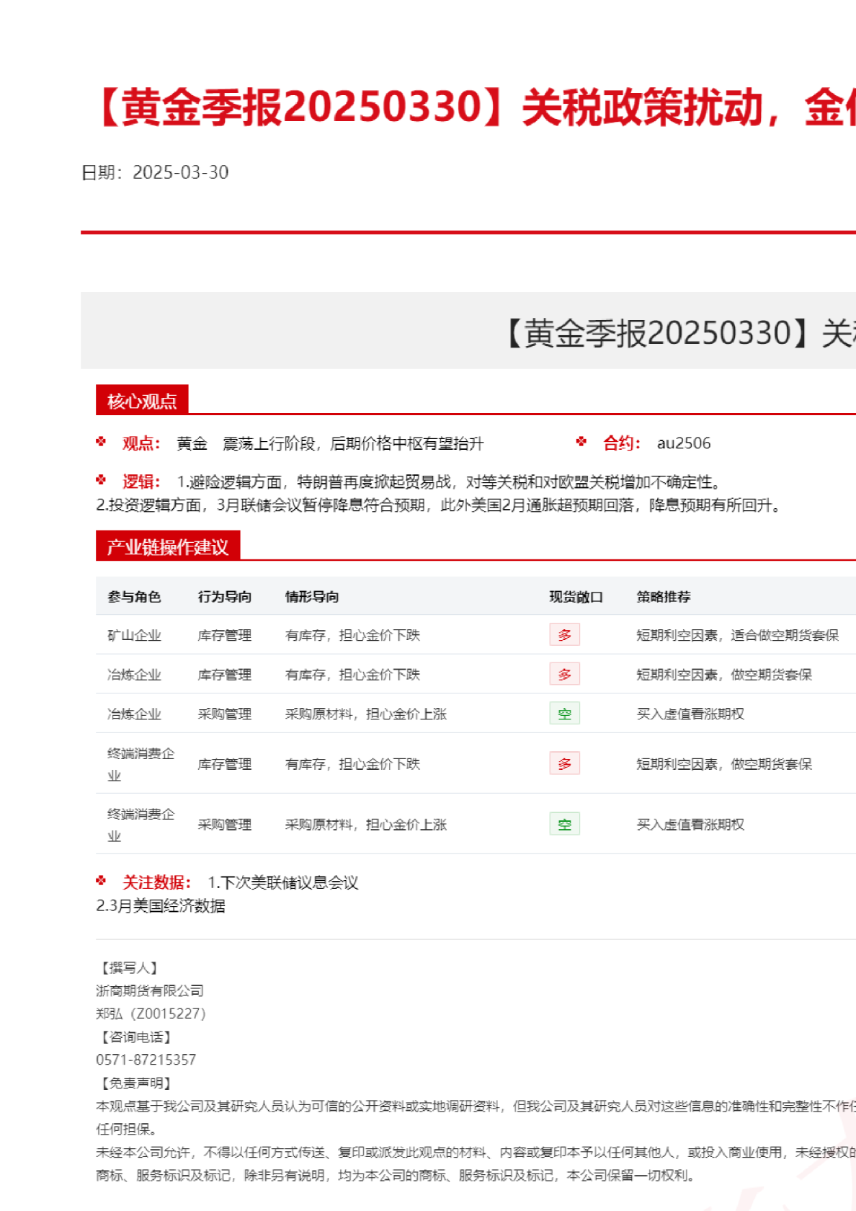
Task: Click red diamond bullet before 观点
Action: [x=101, y=442]
